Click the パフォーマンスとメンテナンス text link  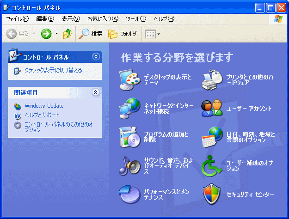(x=166, y=195)
